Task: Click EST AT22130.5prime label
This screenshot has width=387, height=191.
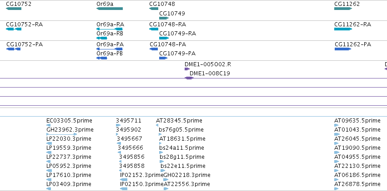Action: pos(357,166)
